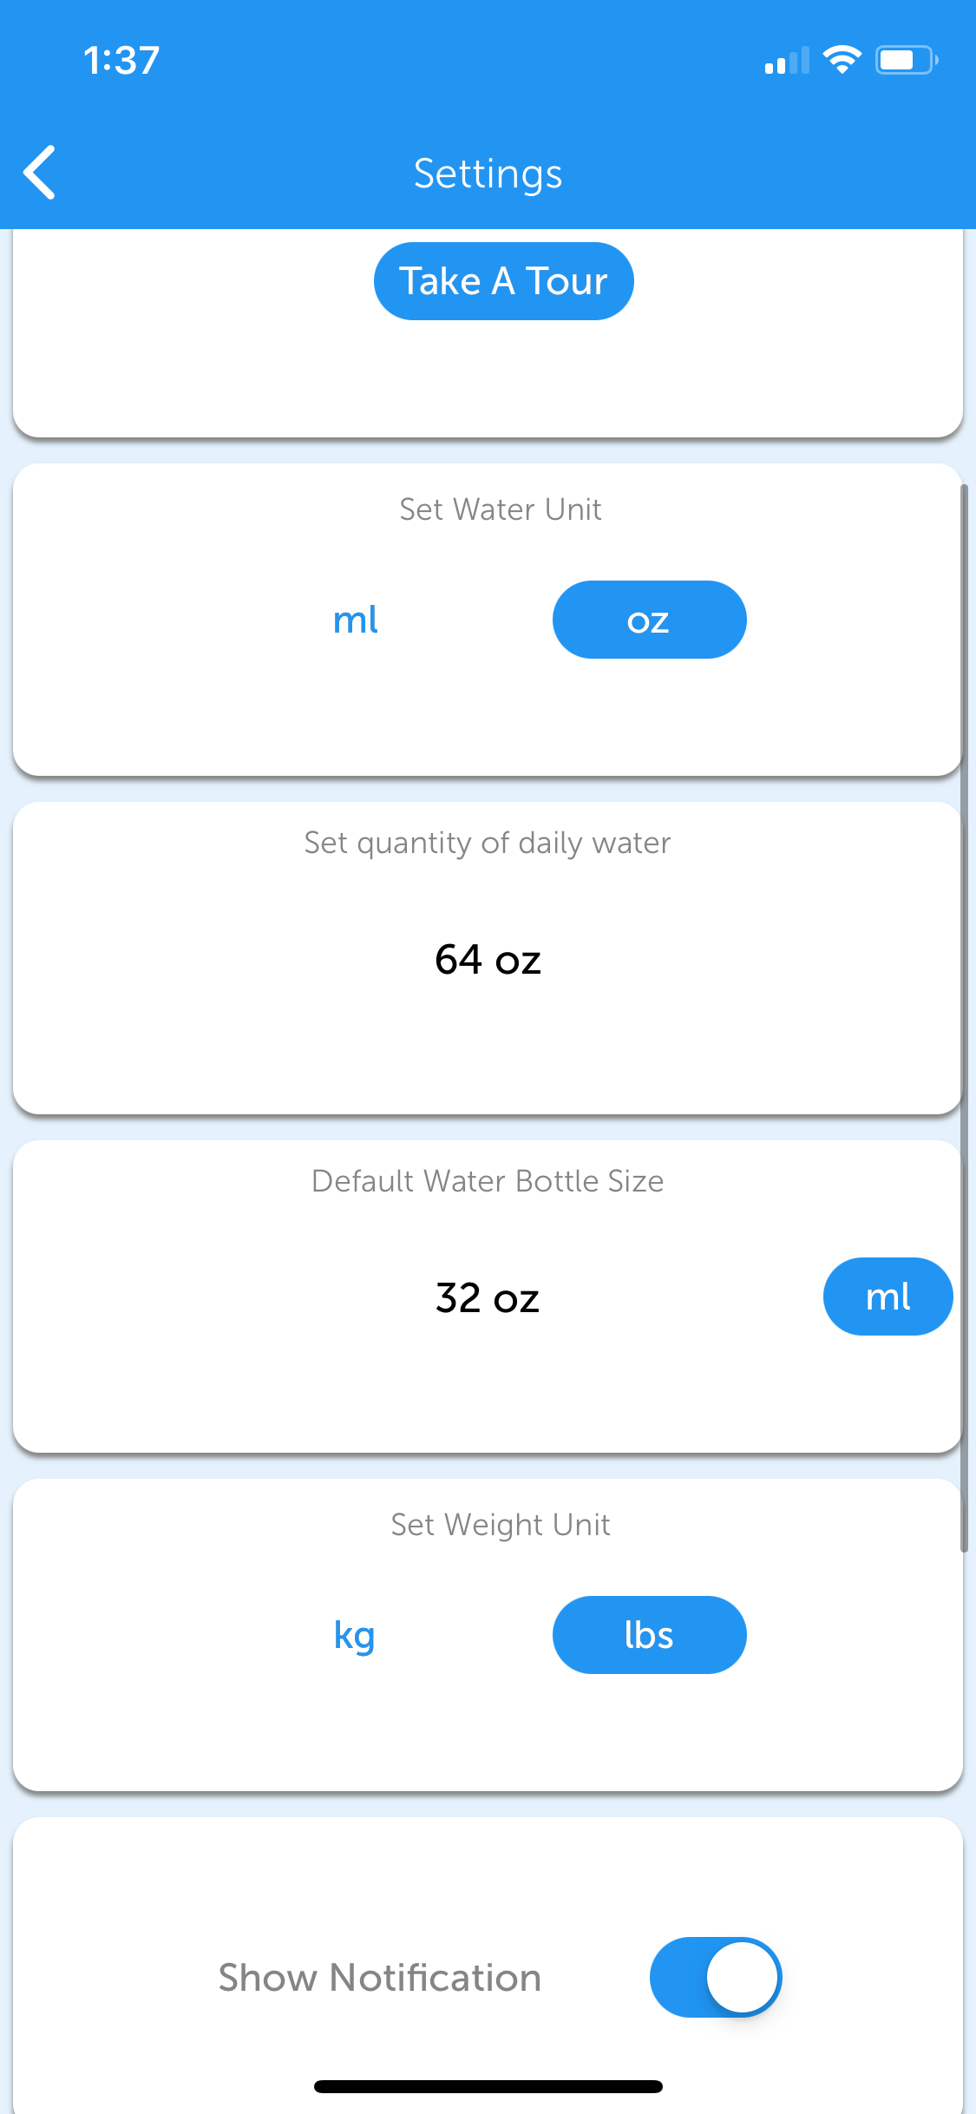Tap the battery indicator icon

pyautogui.click(x=905, y=60)
